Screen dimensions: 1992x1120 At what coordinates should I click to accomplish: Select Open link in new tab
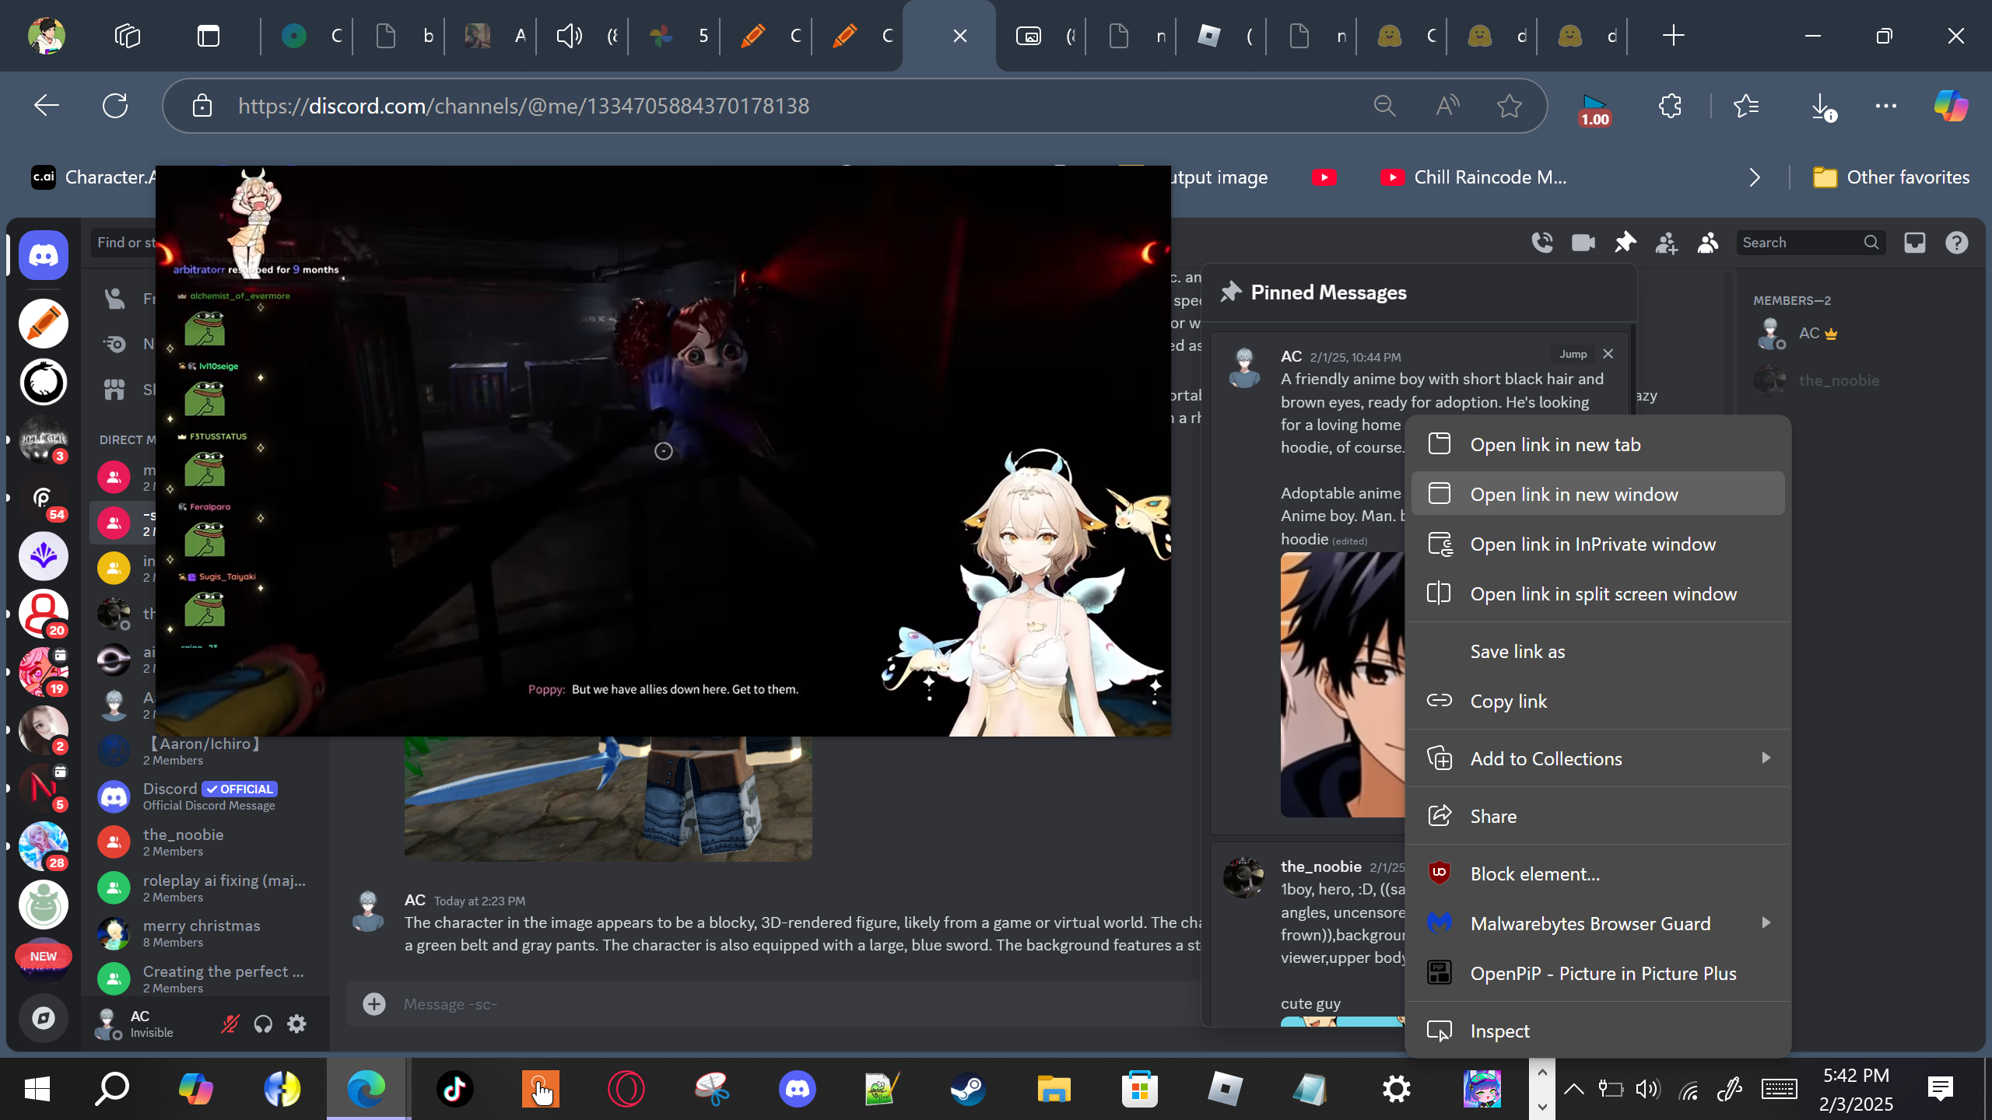[1597, 444]
